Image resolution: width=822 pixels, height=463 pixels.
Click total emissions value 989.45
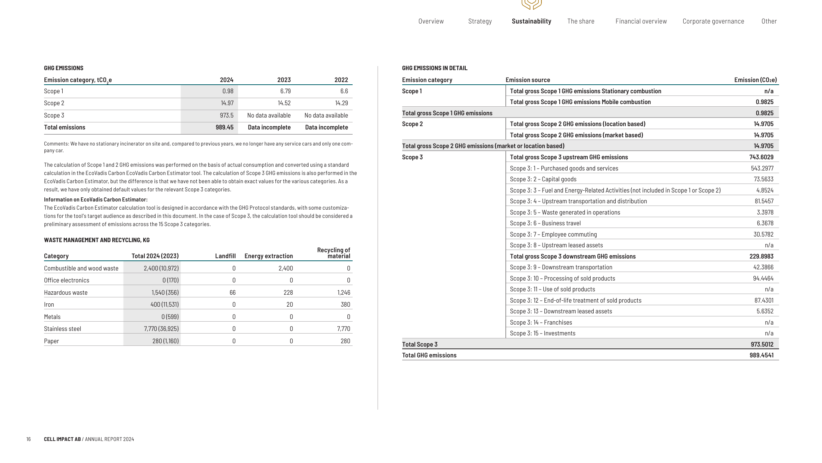pyautogui.click(x=224, y=127)
